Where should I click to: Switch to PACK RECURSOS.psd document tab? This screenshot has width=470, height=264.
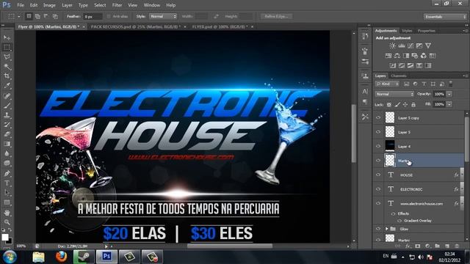click(136, 26)
